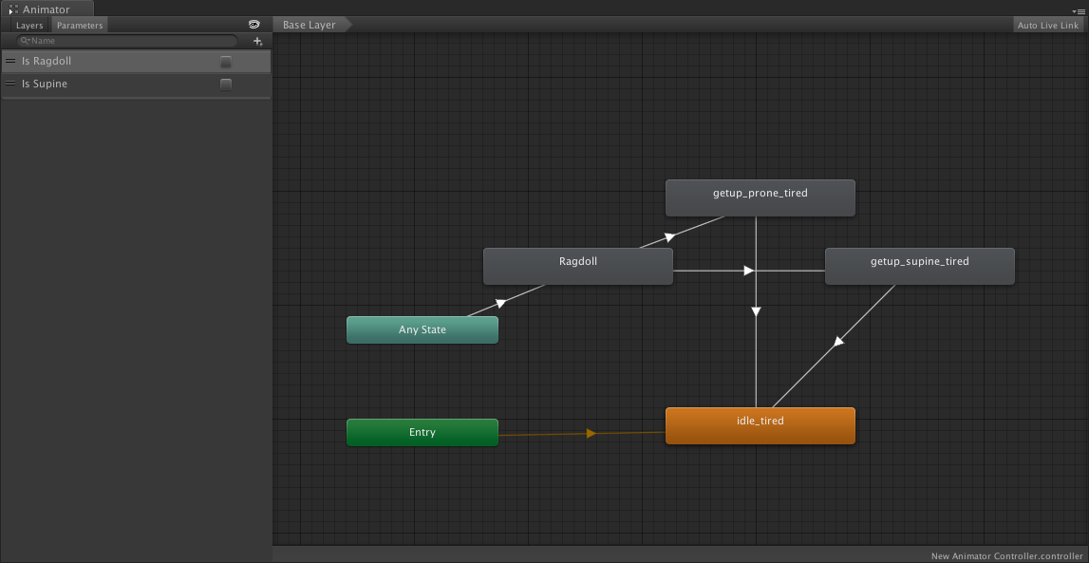Click the drag handle beside Is Ragdoll

9,60
